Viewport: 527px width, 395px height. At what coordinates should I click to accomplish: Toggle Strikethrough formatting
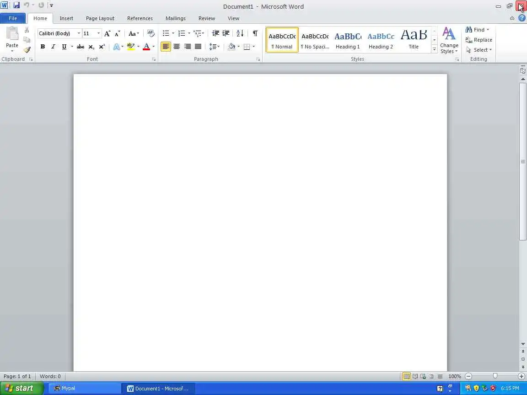[81, 47]
